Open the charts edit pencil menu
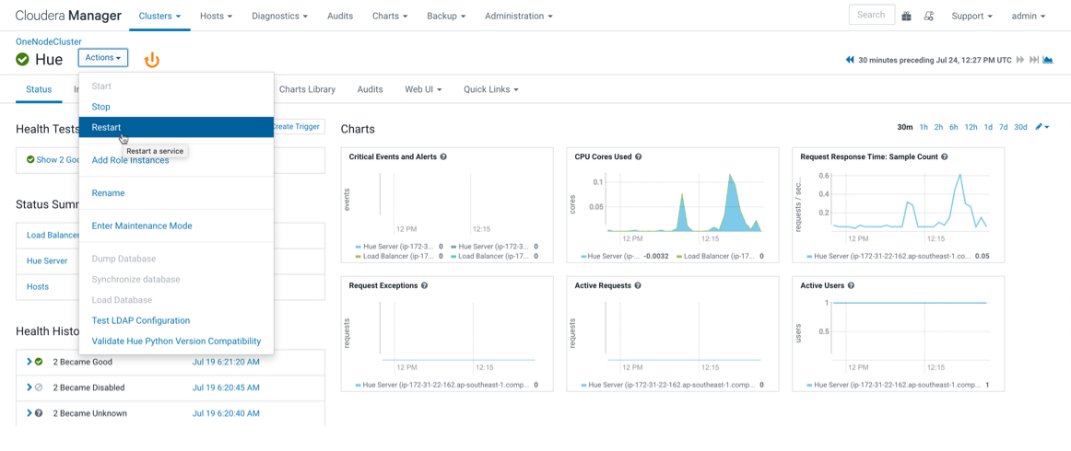This screenshot has width=1071, height=451. click(1042, 127)
